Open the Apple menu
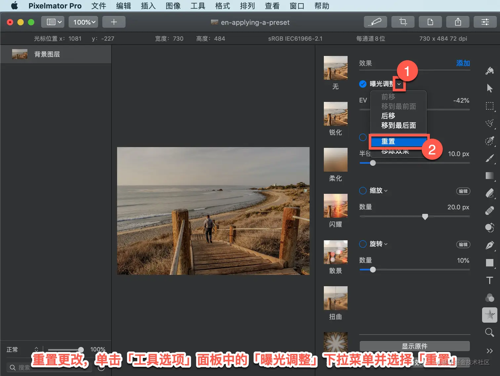Screen dimensions: 500x376 click(x=14, y=6)
